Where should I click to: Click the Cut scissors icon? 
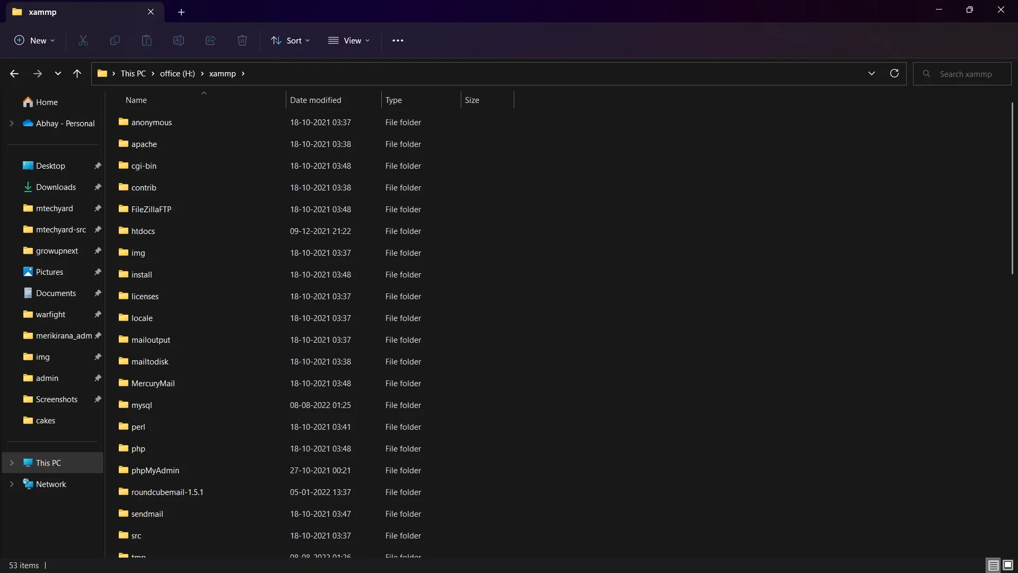[x=83, y=40]
